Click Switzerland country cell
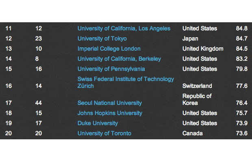Viewport: 252px width, 162px height. [197, 86]
